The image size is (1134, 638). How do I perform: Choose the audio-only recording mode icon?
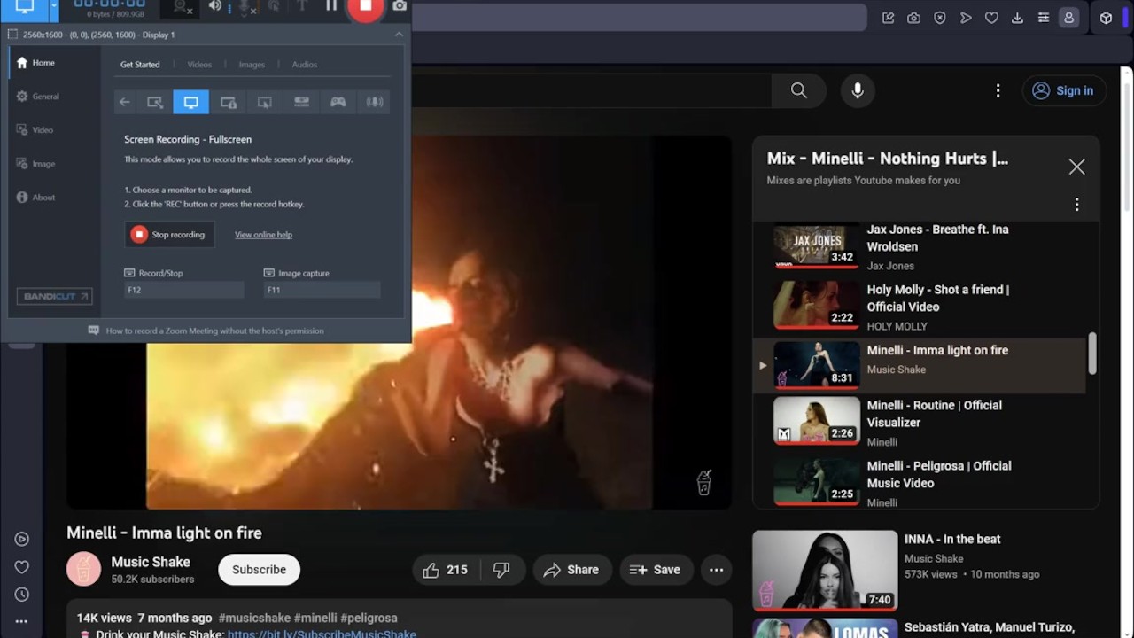click(375, 102)
